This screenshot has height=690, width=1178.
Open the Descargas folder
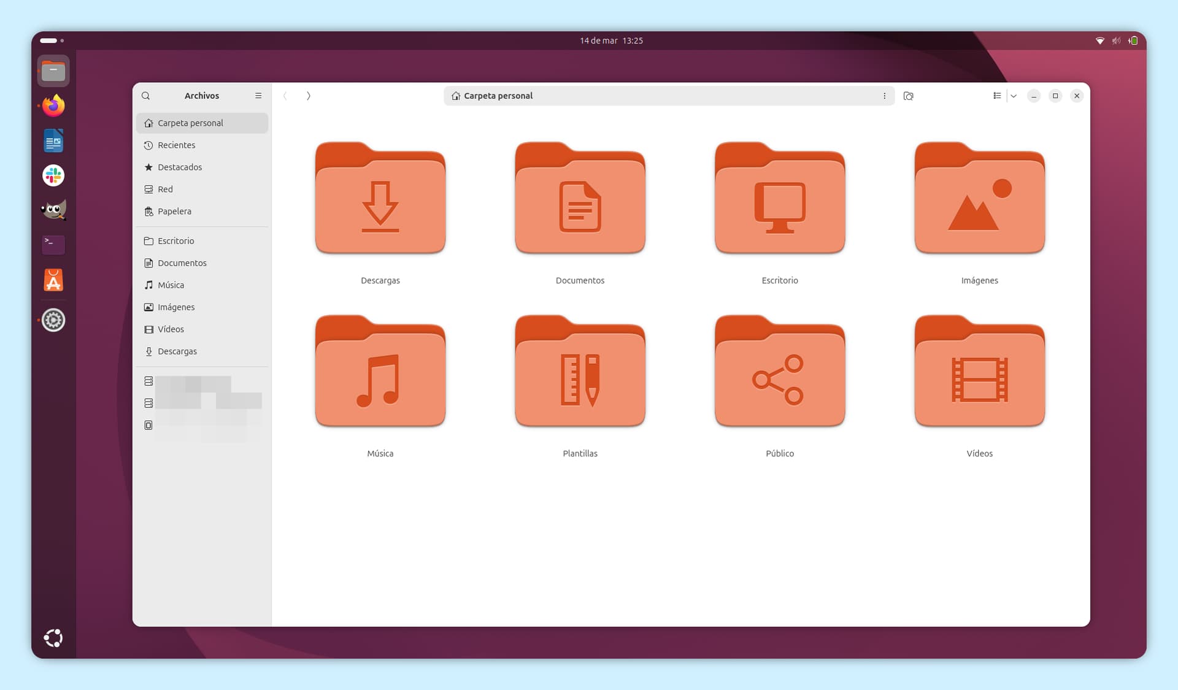[380, 197]
